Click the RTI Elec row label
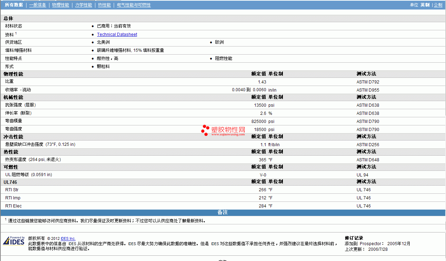This screenshot has width=446, height=261. pos(13,206)
